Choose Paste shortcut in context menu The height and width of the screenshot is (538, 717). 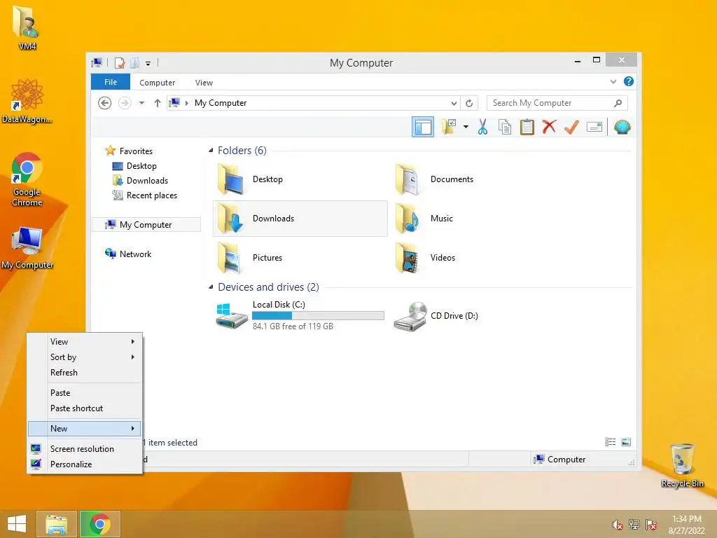pyautogui.click(x=84, y=408)
